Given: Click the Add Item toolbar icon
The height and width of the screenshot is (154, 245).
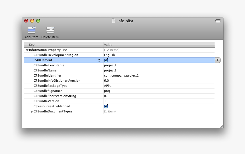Looking at the screenshot, I should pyautogui.click(x=32, y=30).
